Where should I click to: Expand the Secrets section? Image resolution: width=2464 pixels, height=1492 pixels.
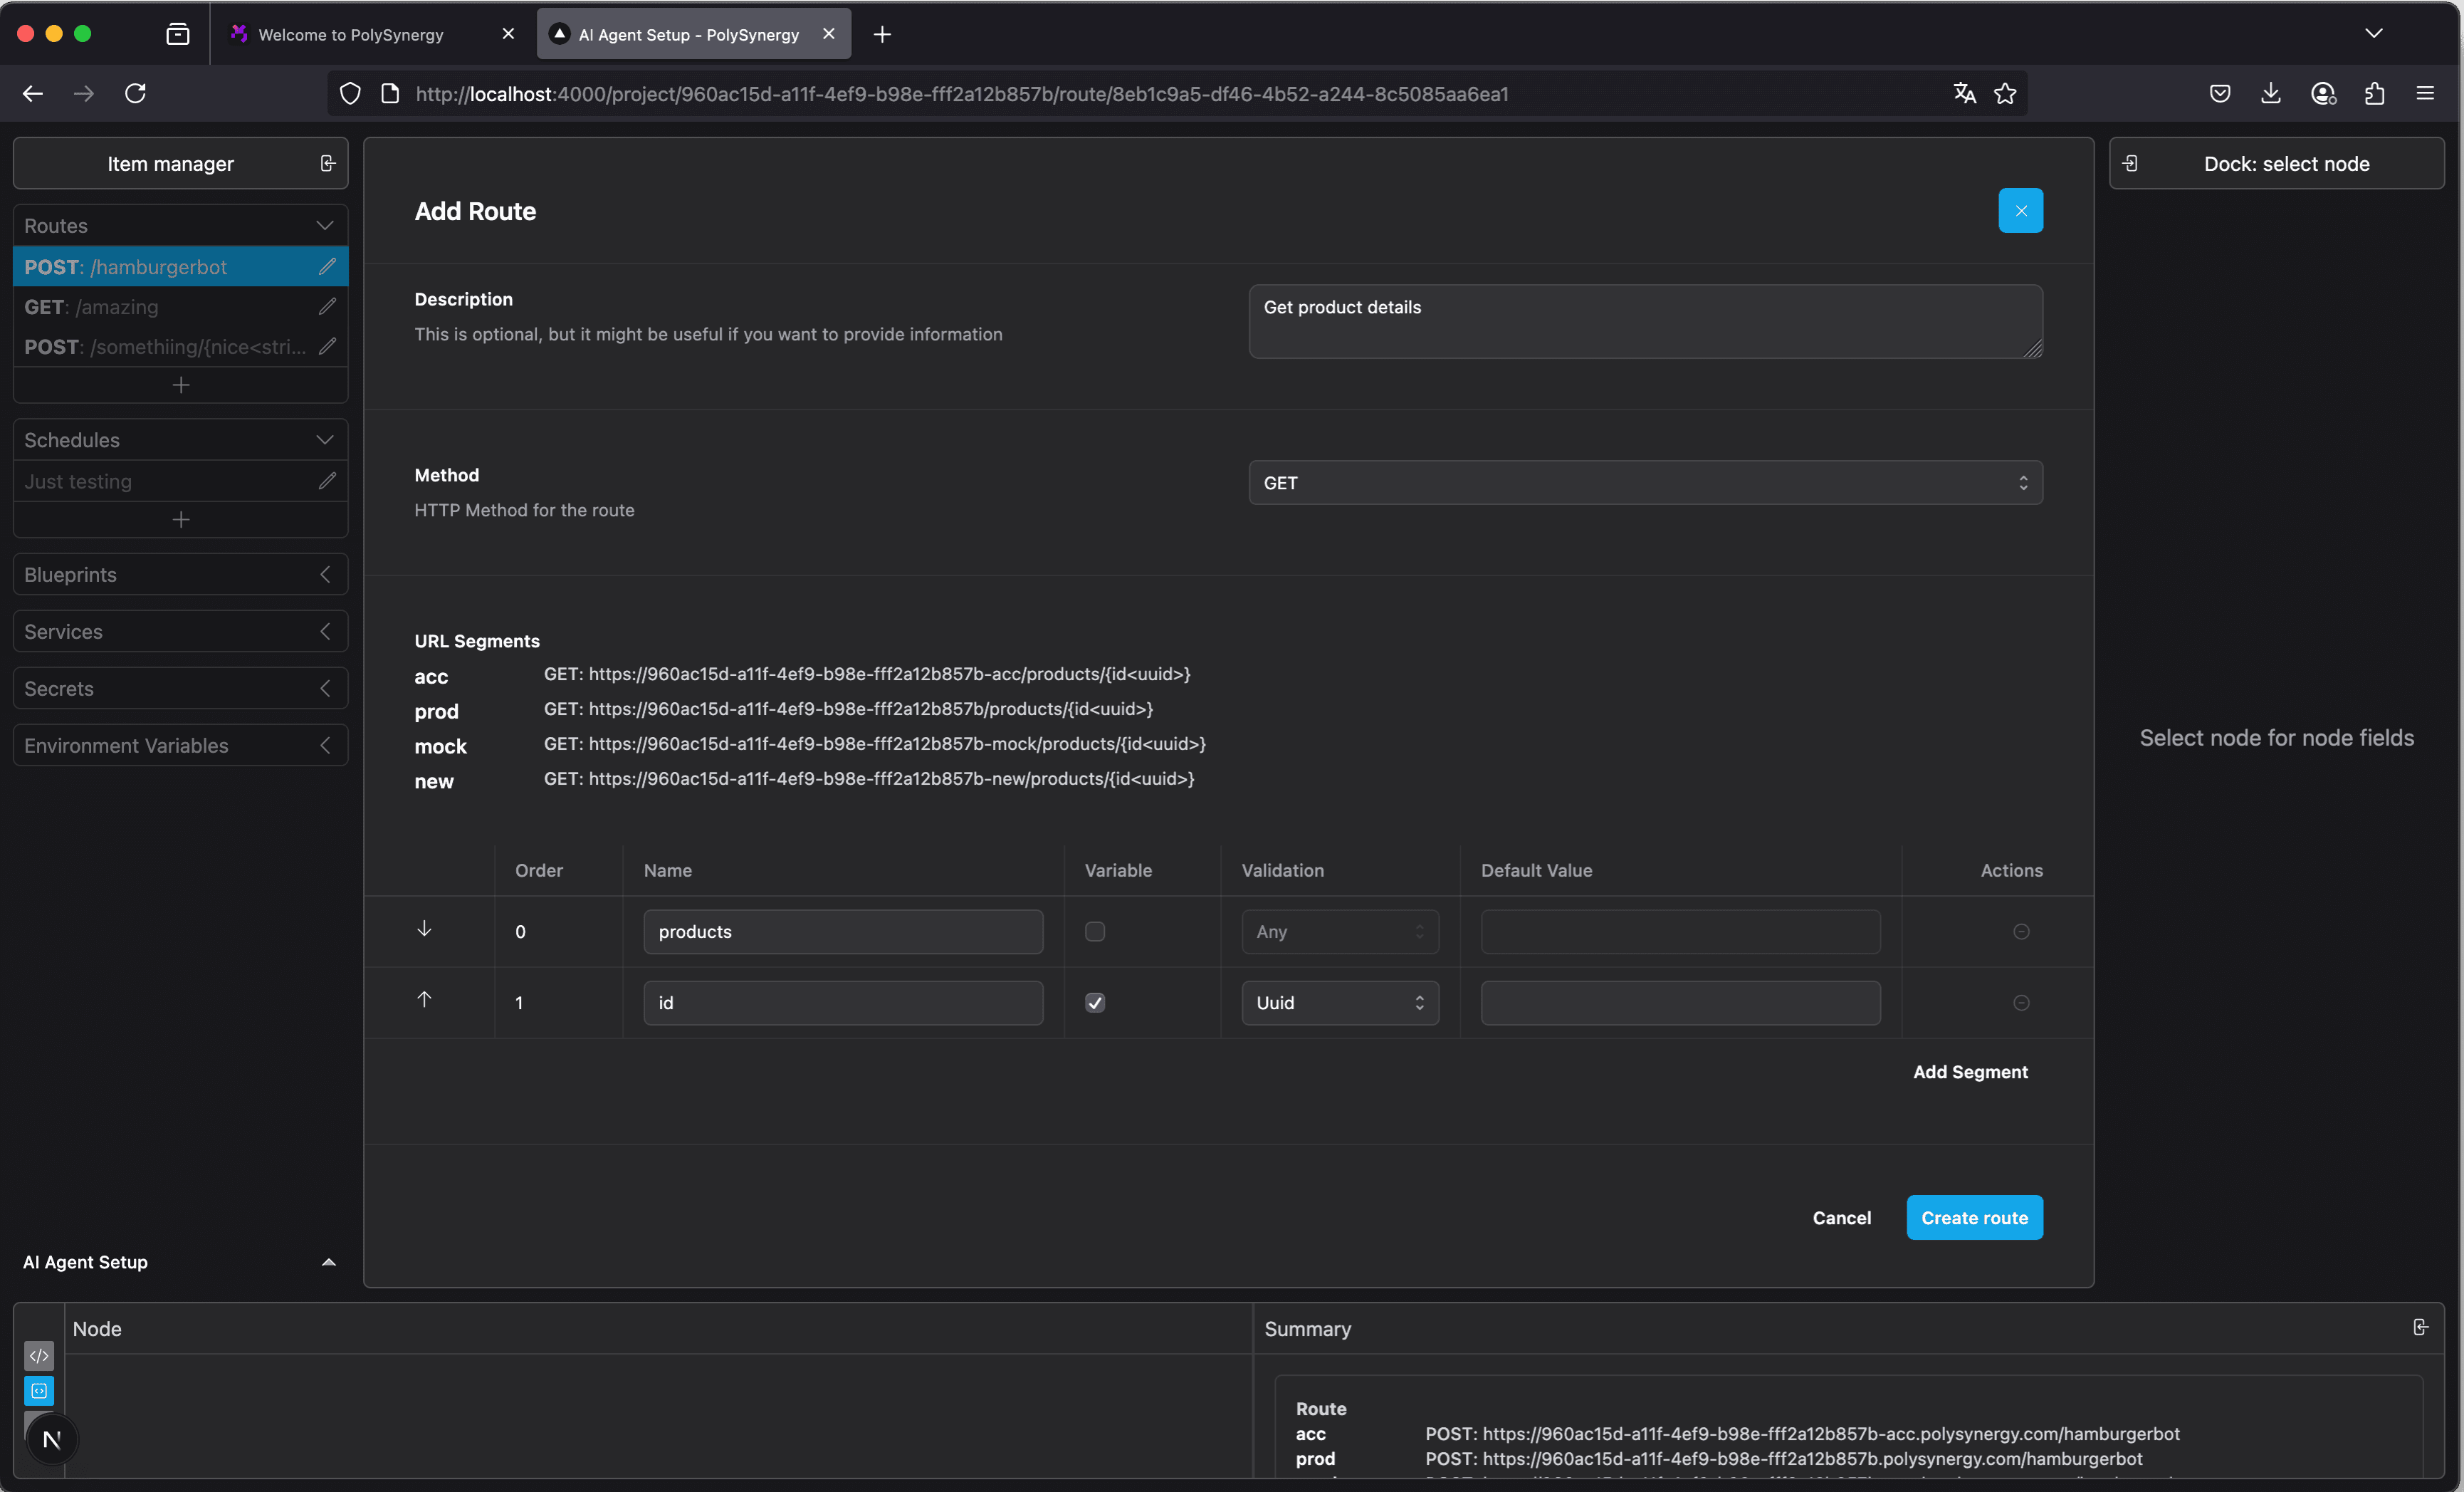coord(324,689)
